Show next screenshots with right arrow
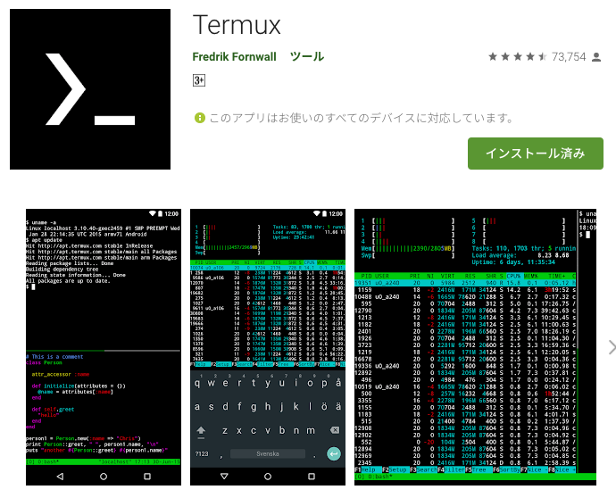Screen dimensions: 616x498 (612, 347)
